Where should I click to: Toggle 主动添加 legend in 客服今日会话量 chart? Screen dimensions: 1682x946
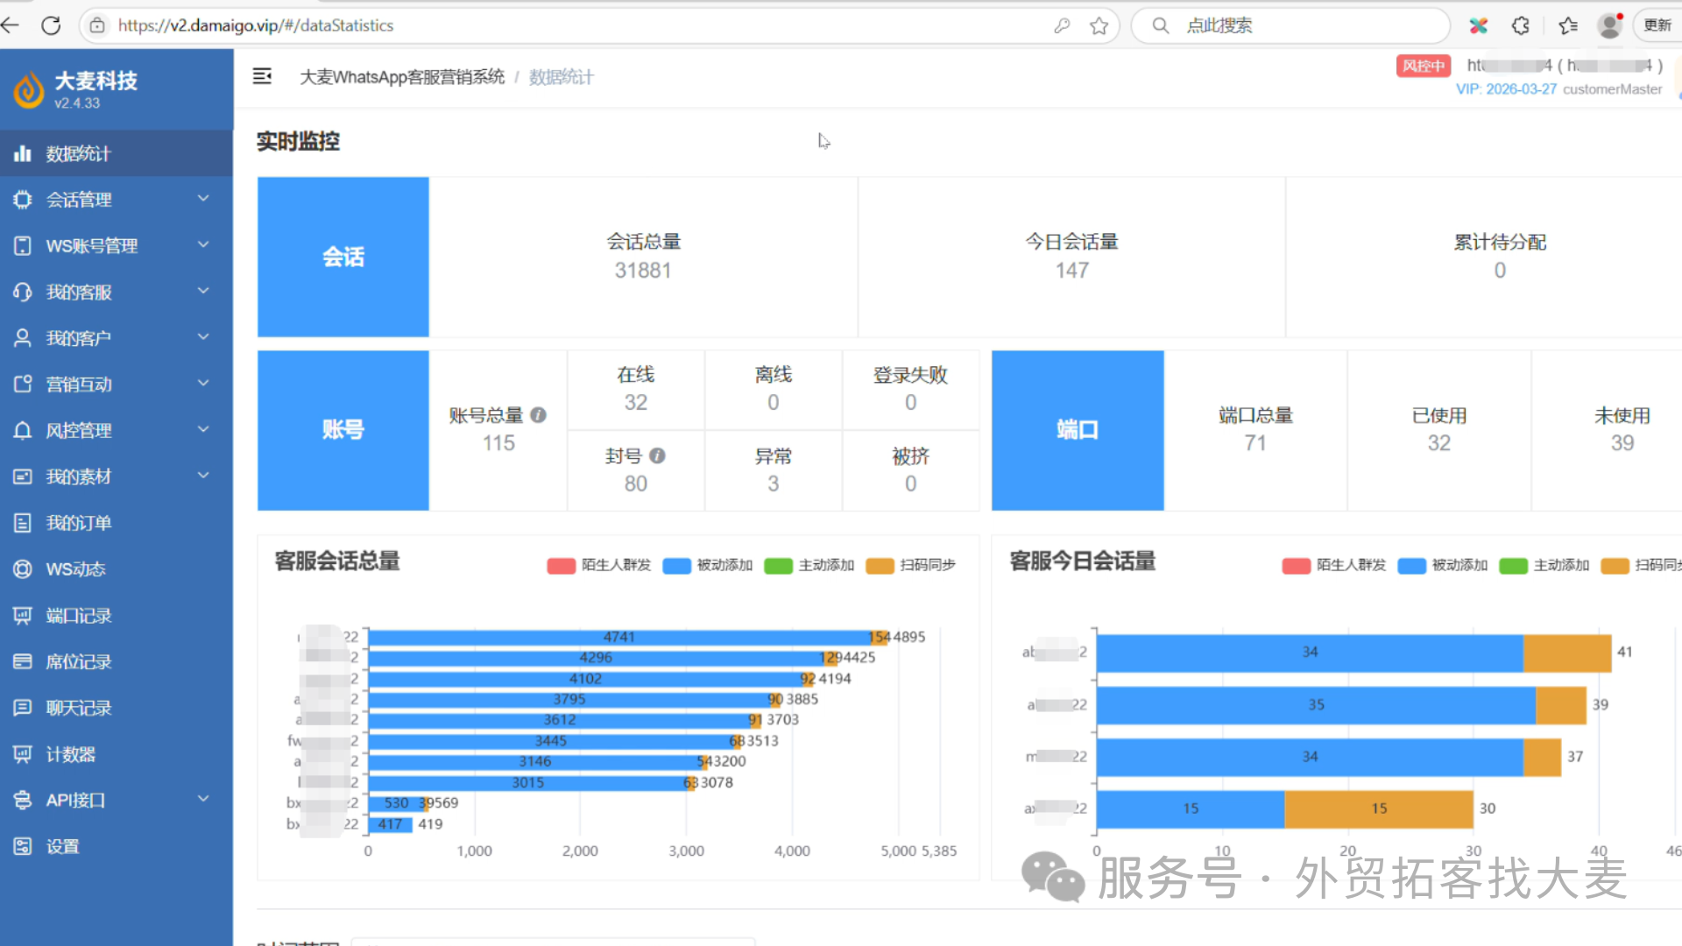tap(1544, 566)
